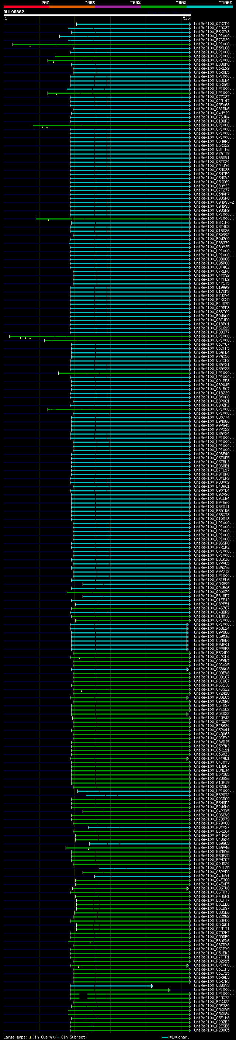Click the UniRef100_Q9H9S3-2 isoform label

[x=214, y=202]
